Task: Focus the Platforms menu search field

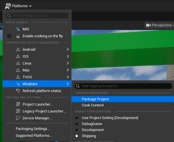Action: coord(37,15)
